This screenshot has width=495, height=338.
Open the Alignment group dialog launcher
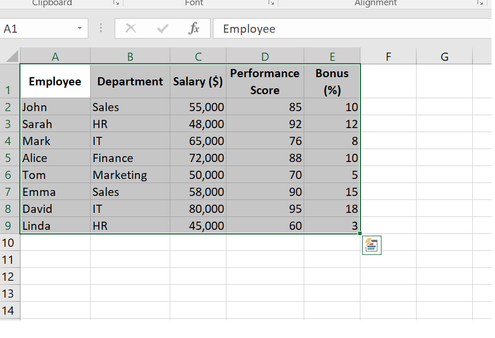point(480,4)
